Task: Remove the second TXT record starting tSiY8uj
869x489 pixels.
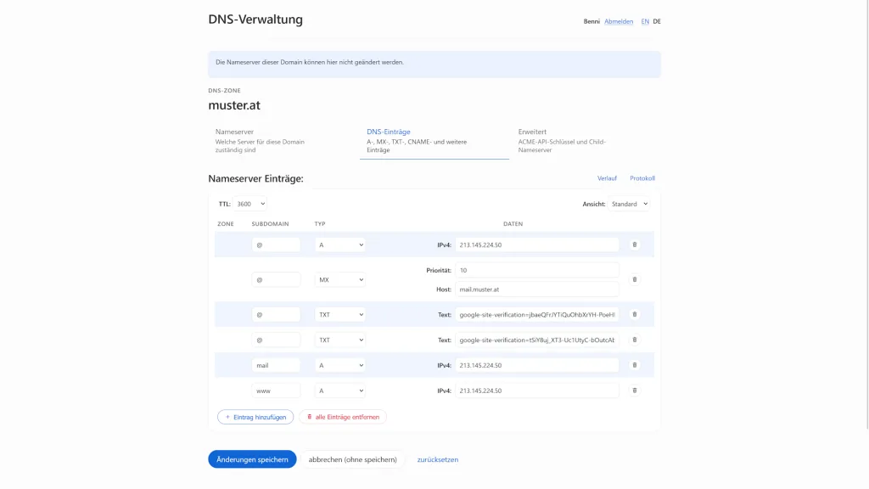Action: 635,340
